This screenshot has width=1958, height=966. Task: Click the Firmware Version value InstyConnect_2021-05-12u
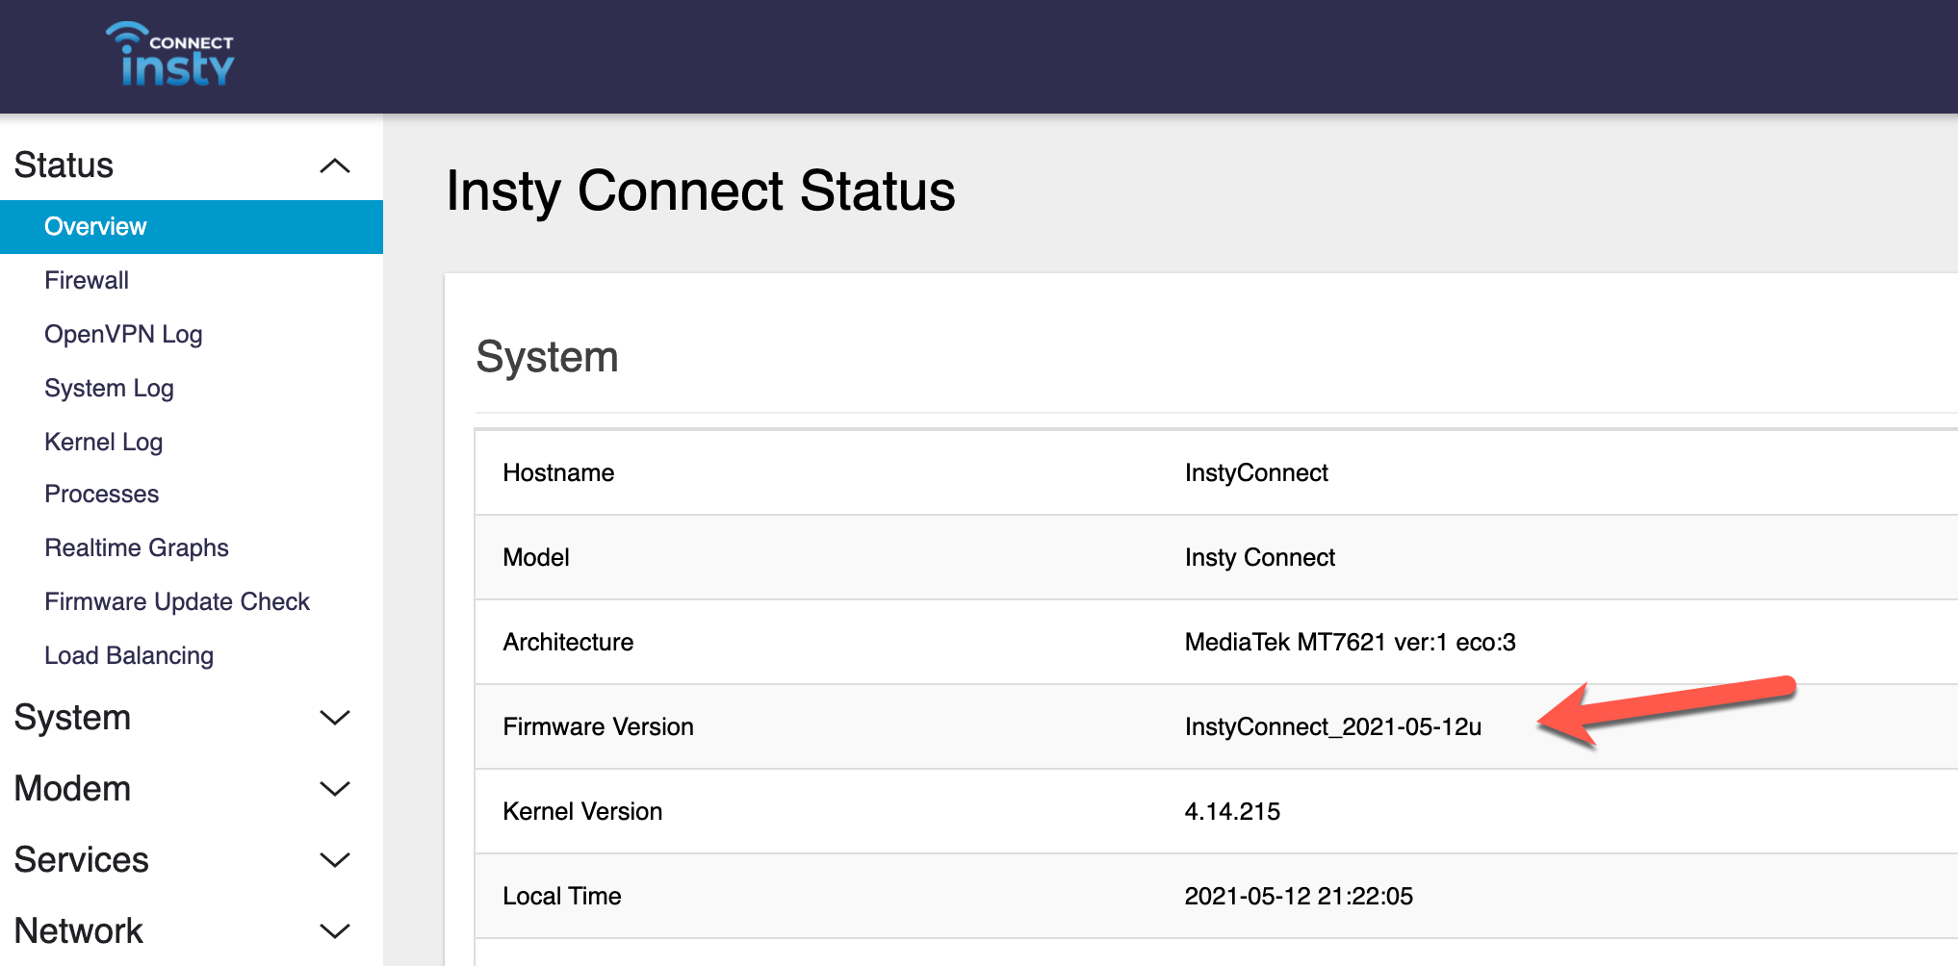click(1332, 727)
